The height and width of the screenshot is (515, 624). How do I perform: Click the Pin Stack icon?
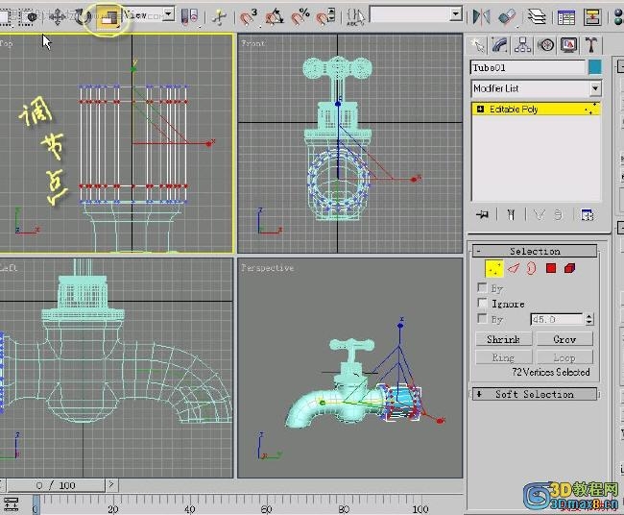[482, 214]
